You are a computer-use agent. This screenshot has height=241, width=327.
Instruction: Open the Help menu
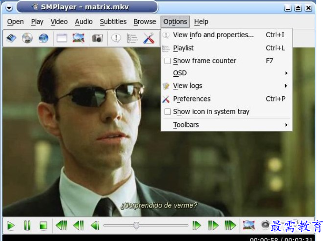tap(201, 22)
